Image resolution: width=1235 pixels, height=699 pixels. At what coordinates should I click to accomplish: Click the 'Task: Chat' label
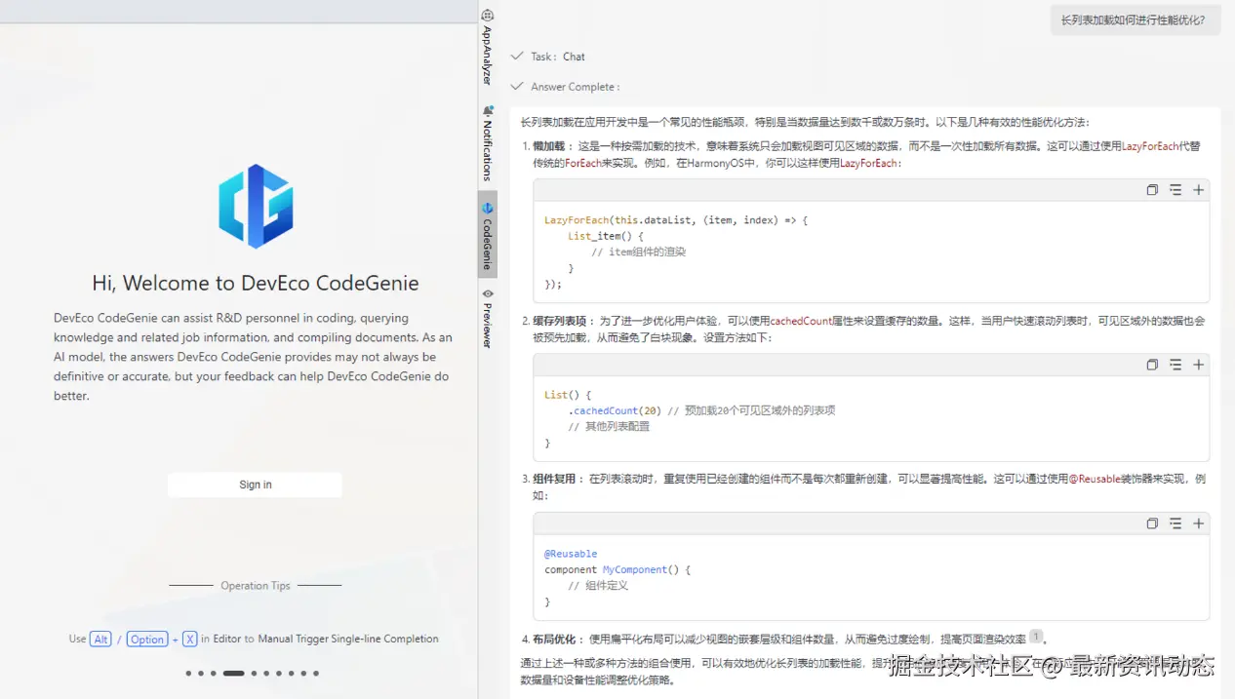pos(558,57)
